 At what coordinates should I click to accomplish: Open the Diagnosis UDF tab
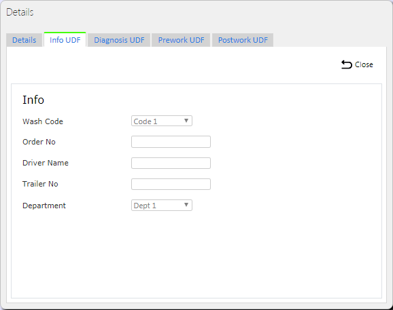(x=119, y=40)
